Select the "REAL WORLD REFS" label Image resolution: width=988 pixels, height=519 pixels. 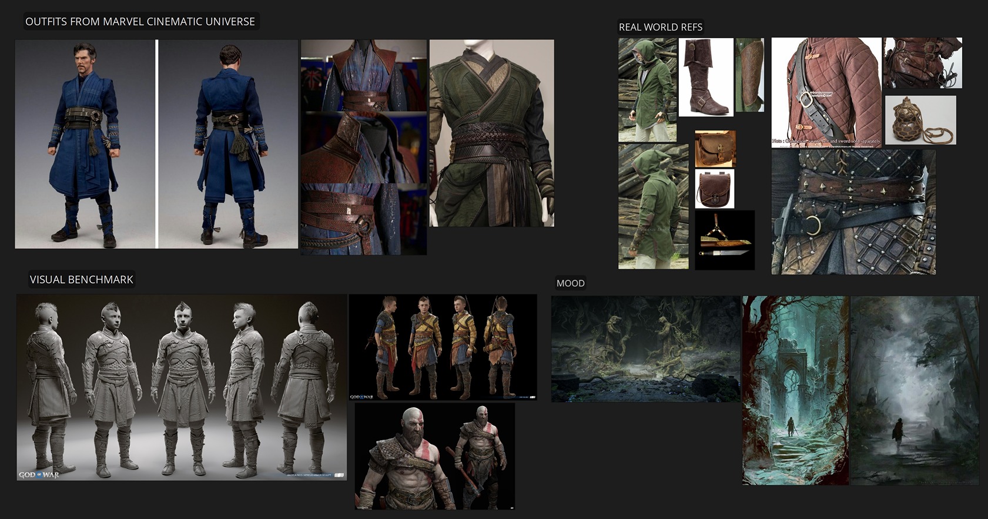(x=661, y=27)
